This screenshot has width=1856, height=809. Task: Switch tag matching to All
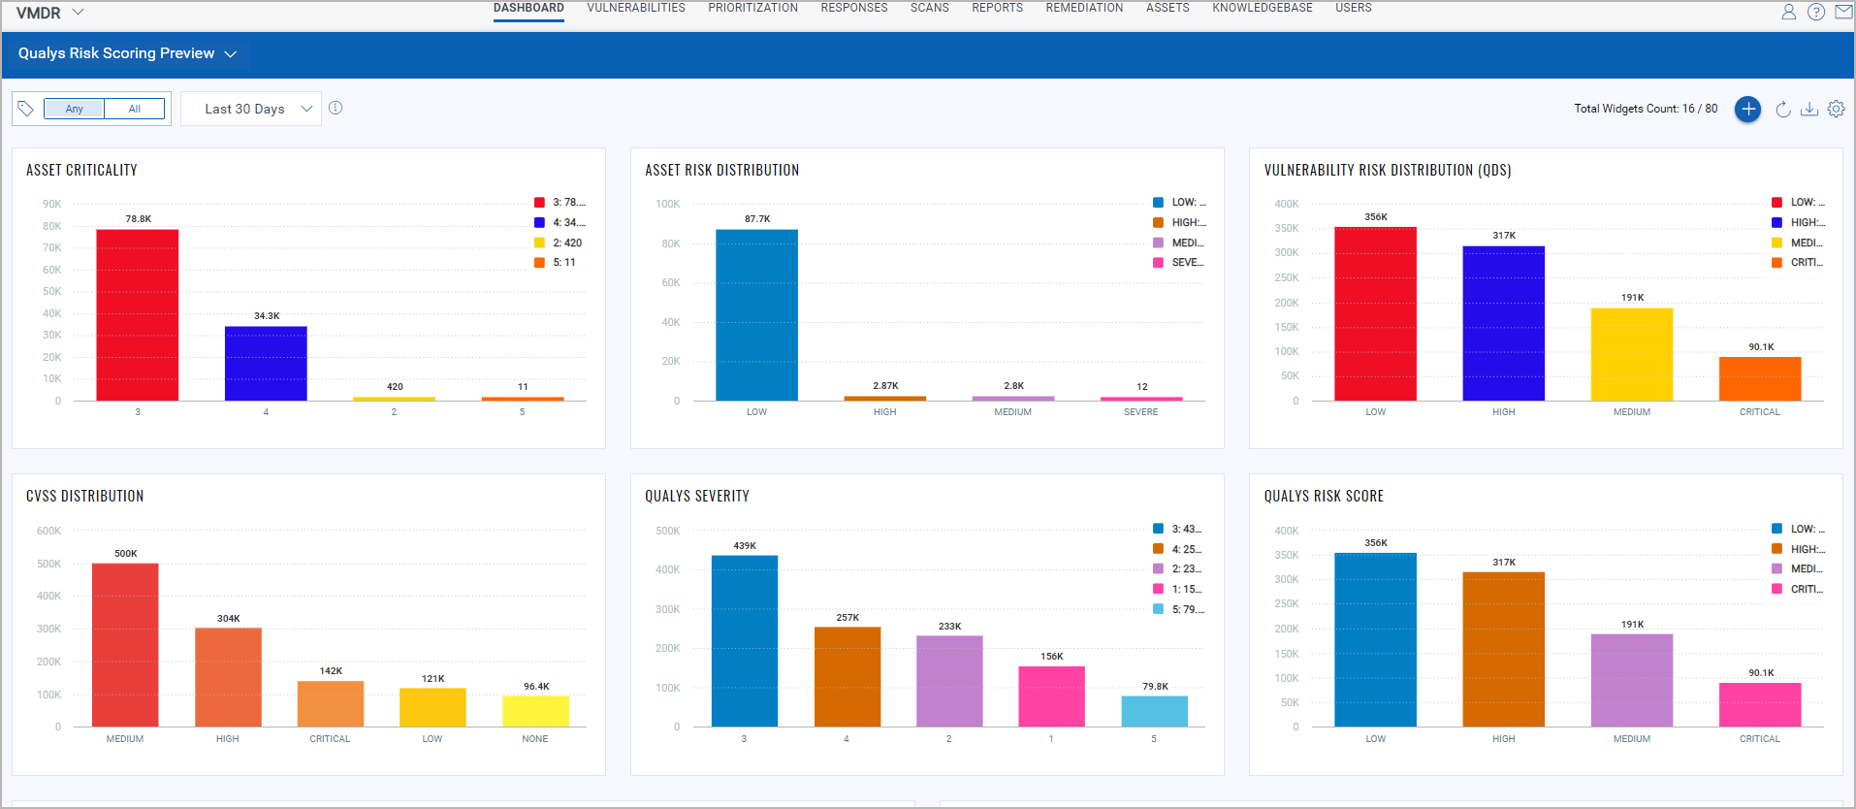click(135, 109)
